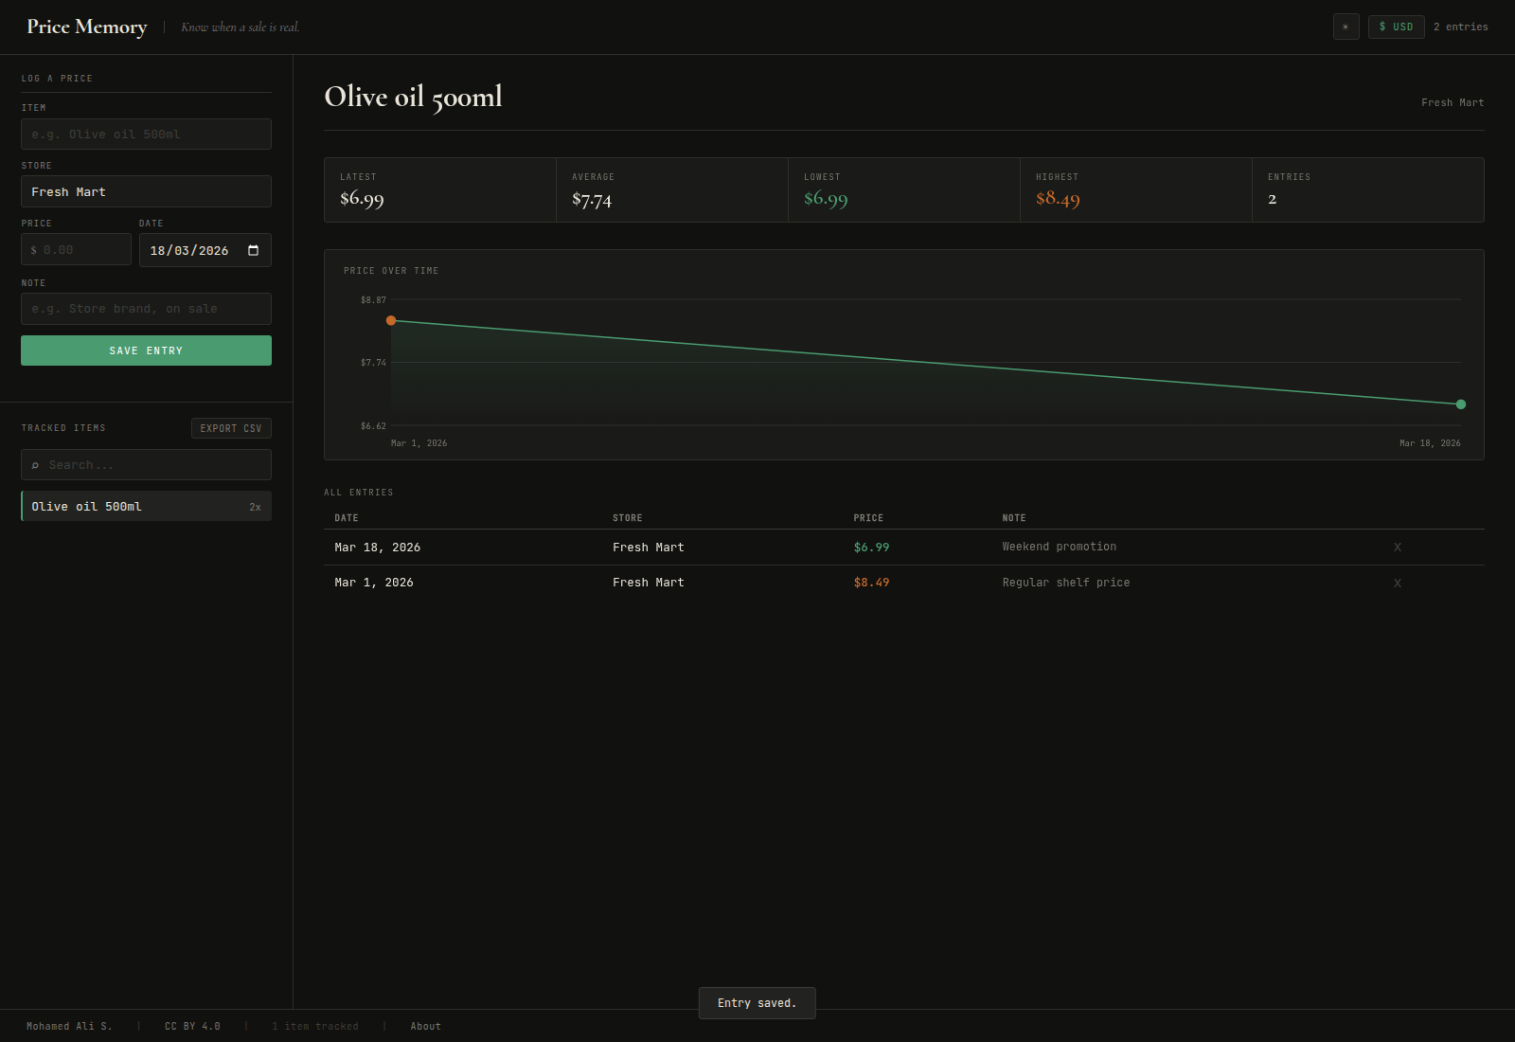
Task: Click the search magnifier in Tracked Items
Action: [35, 464]
